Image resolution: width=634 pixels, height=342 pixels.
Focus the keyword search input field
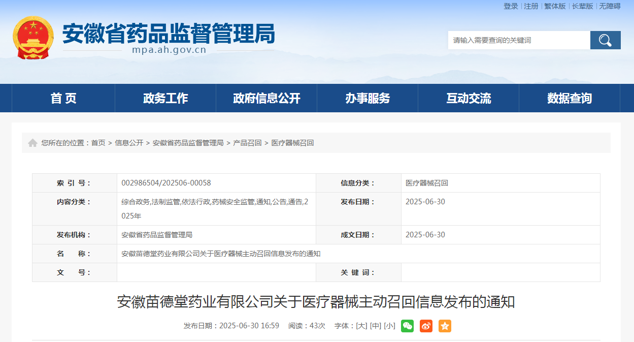point(519,40)
